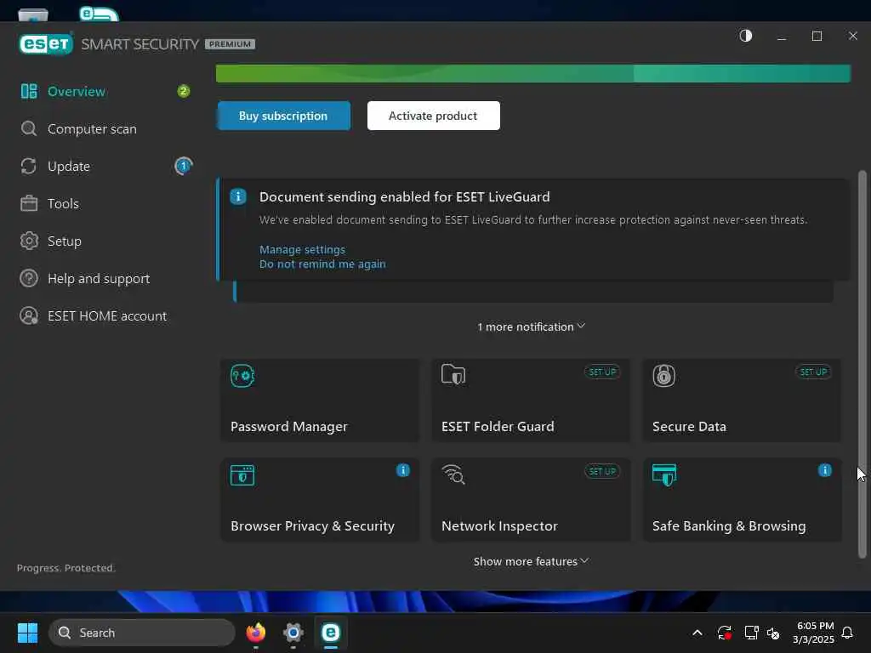The image size is (871, 653).
Task: Click the ESET Folder Guard shield-folder icon
Action: pos(453,375)
